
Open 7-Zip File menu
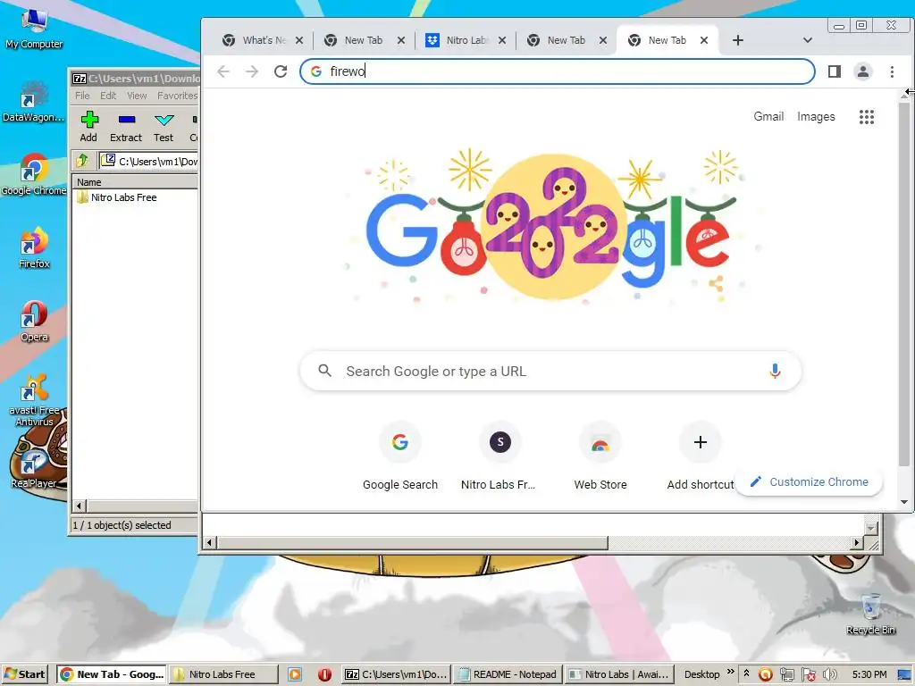pyautogui.click(x=82, y=96)
